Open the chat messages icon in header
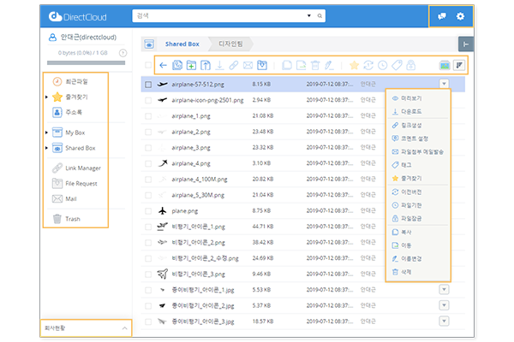This screenshot has height=342, width=514. [442, 16]
